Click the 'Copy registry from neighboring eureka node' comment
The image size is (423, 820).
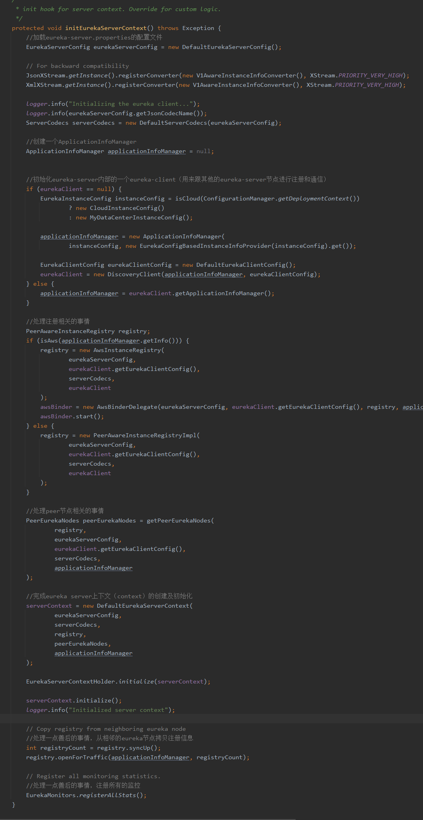click(106, 729)
